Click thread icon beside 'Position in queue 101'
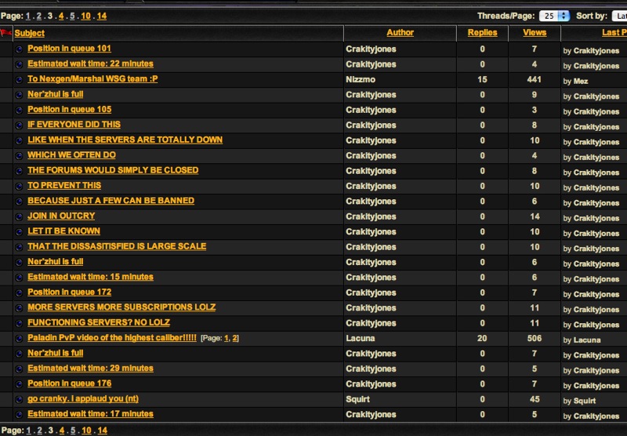627x436 pixels. (x=20, y=49)
